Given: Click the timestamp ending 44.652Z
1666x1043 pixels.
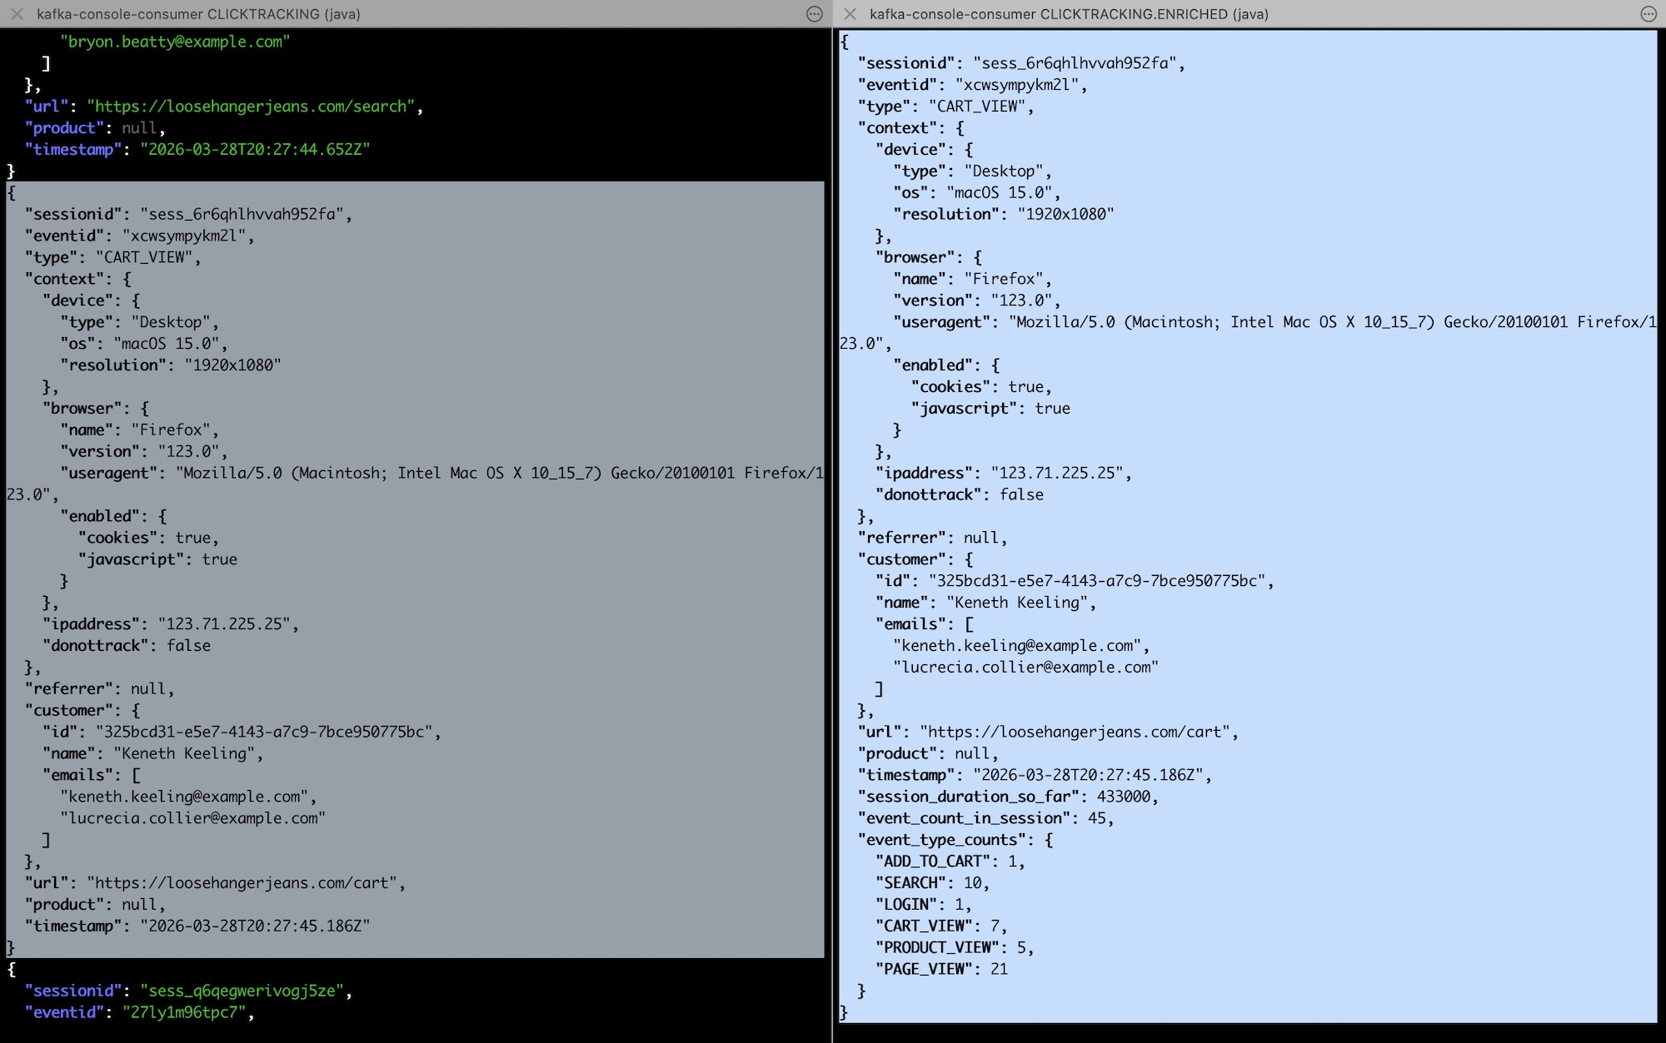Looking at the screenshot, I should [255, 150].
